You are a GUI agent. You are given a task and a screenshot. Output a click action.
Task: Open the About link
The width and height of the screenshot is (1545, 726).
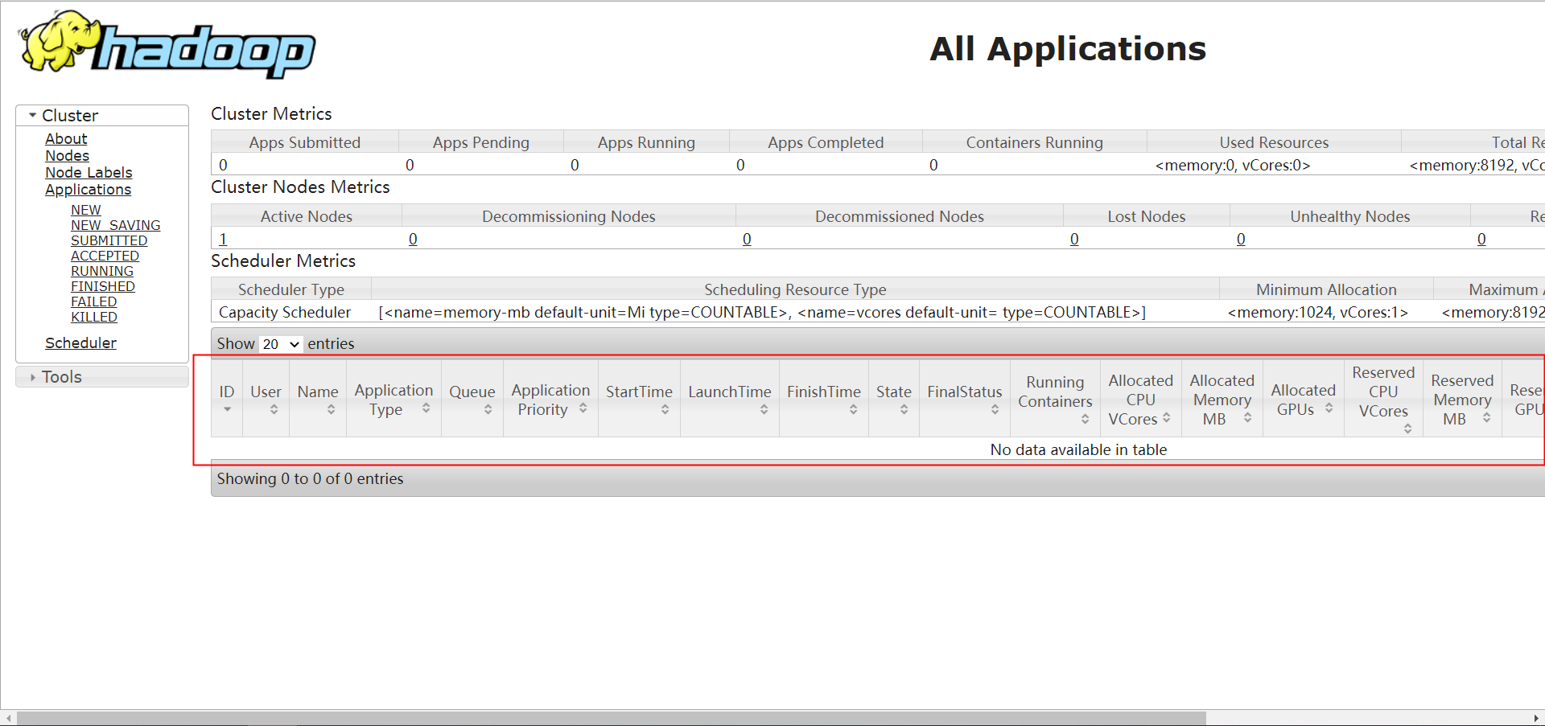(66, 139)
